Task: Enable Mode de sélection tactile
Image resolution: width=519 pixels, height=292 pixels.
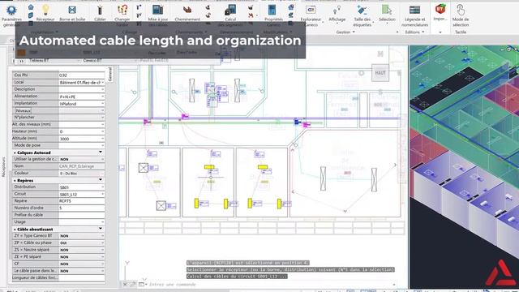Action: 461,15
